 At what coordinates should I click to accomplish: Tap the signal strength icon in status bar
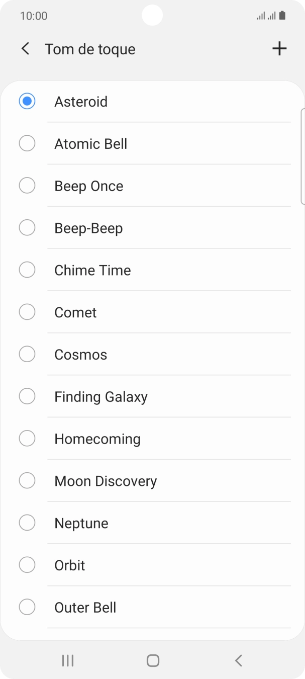(262, 15)
